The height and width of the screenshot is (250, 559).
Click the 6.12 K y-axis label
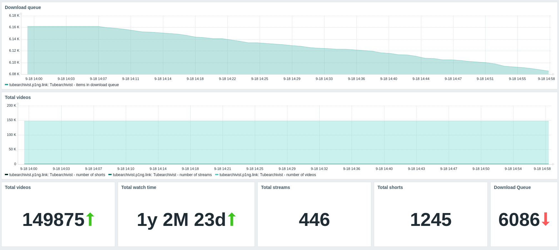(14, 50)
